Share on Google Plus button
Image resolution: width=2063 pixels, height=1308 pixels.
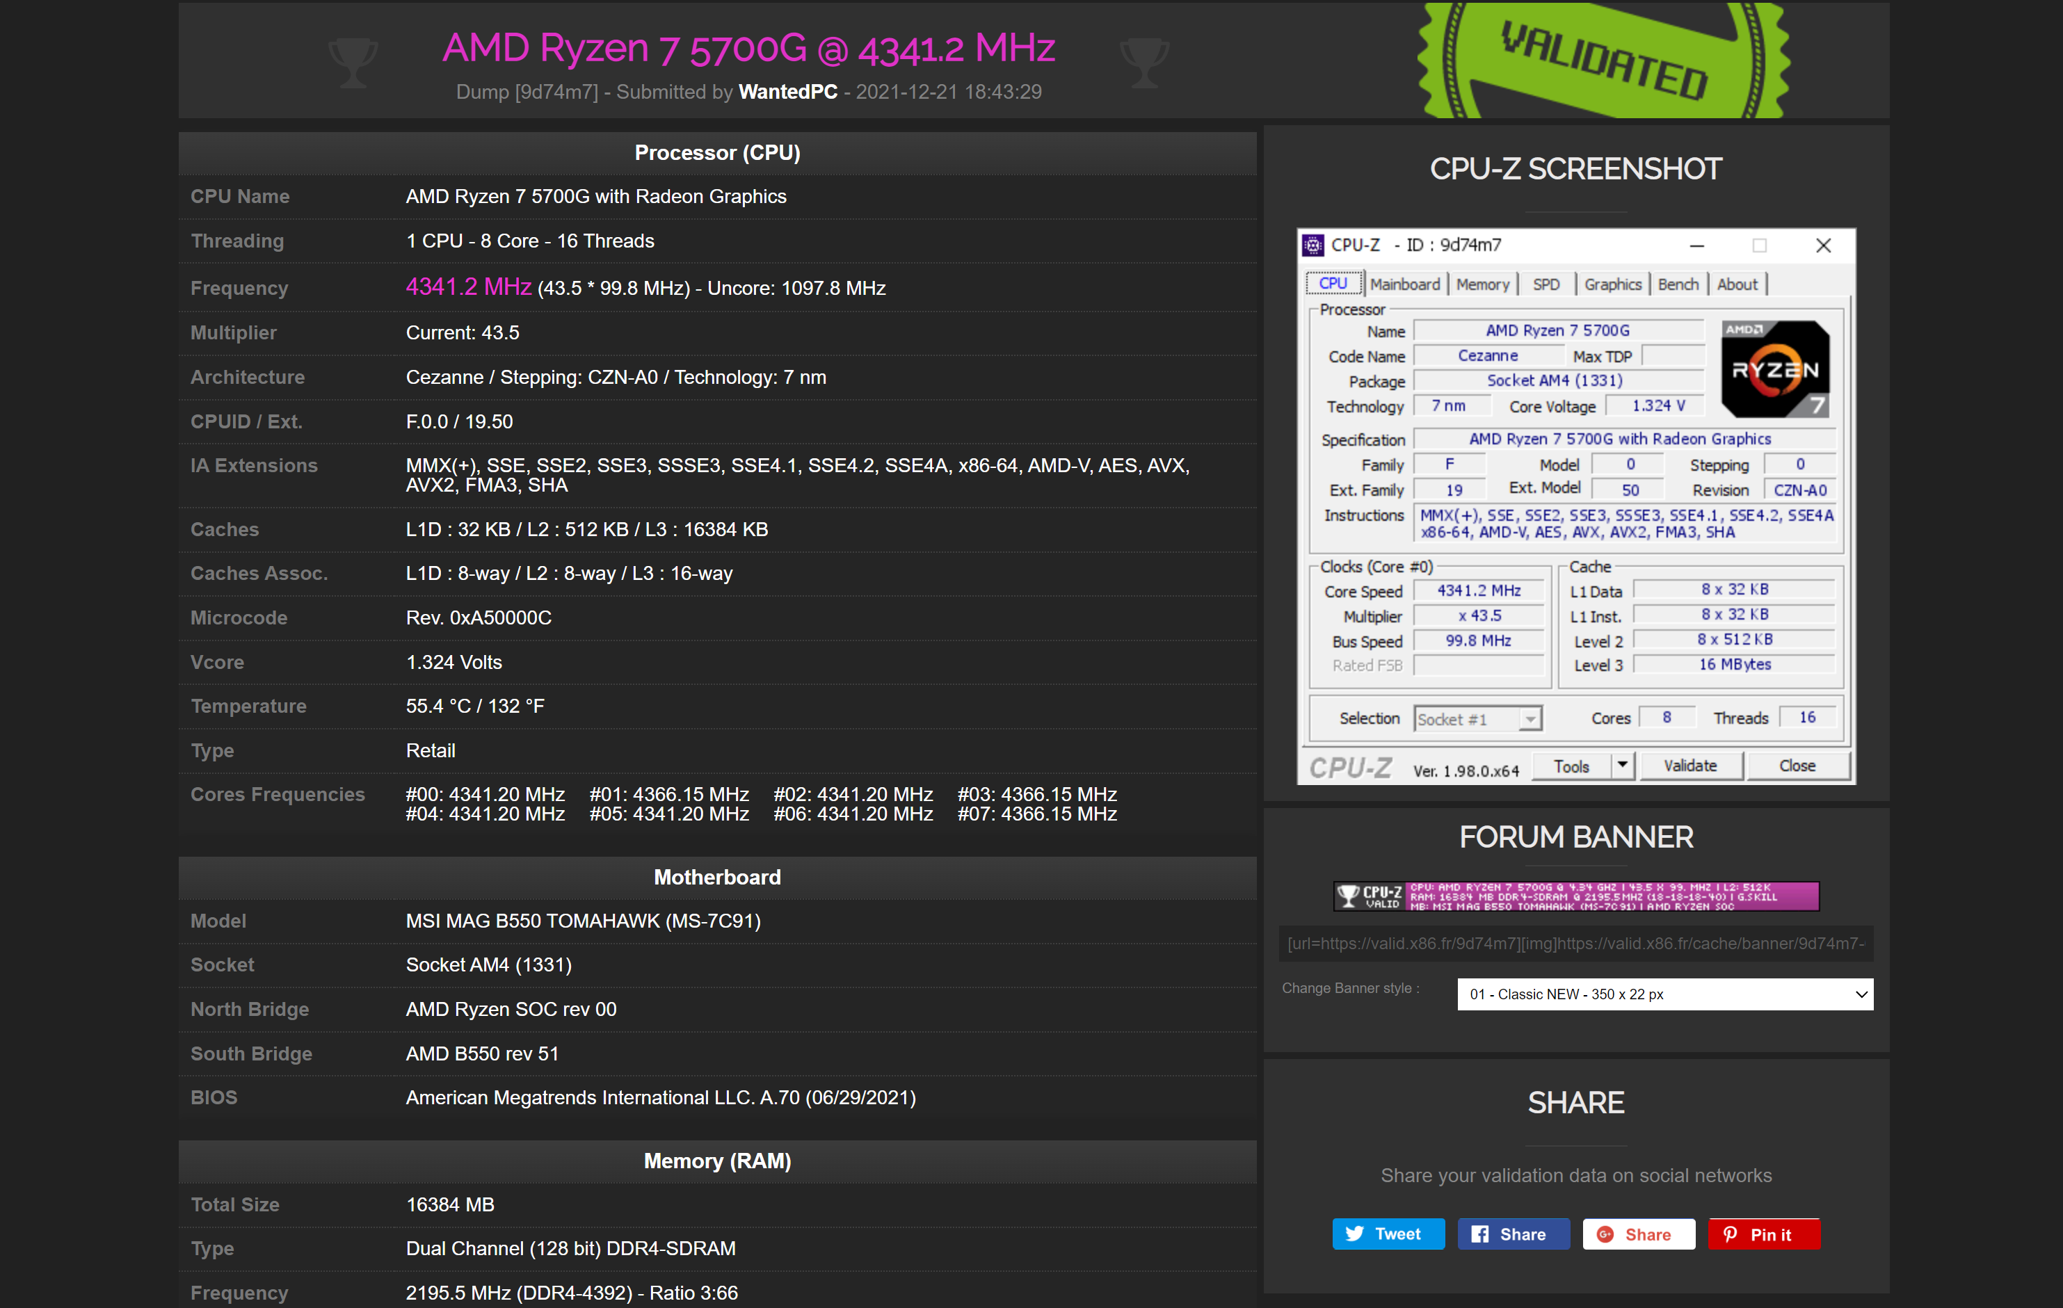(x=1638, y=1234)
